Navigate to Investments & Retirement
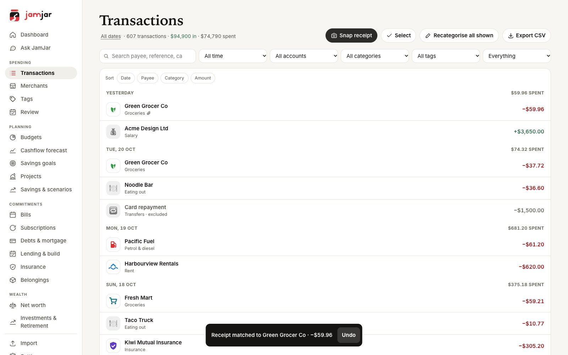This screenshot has height=355, width=568. click(x=41, y=322)
